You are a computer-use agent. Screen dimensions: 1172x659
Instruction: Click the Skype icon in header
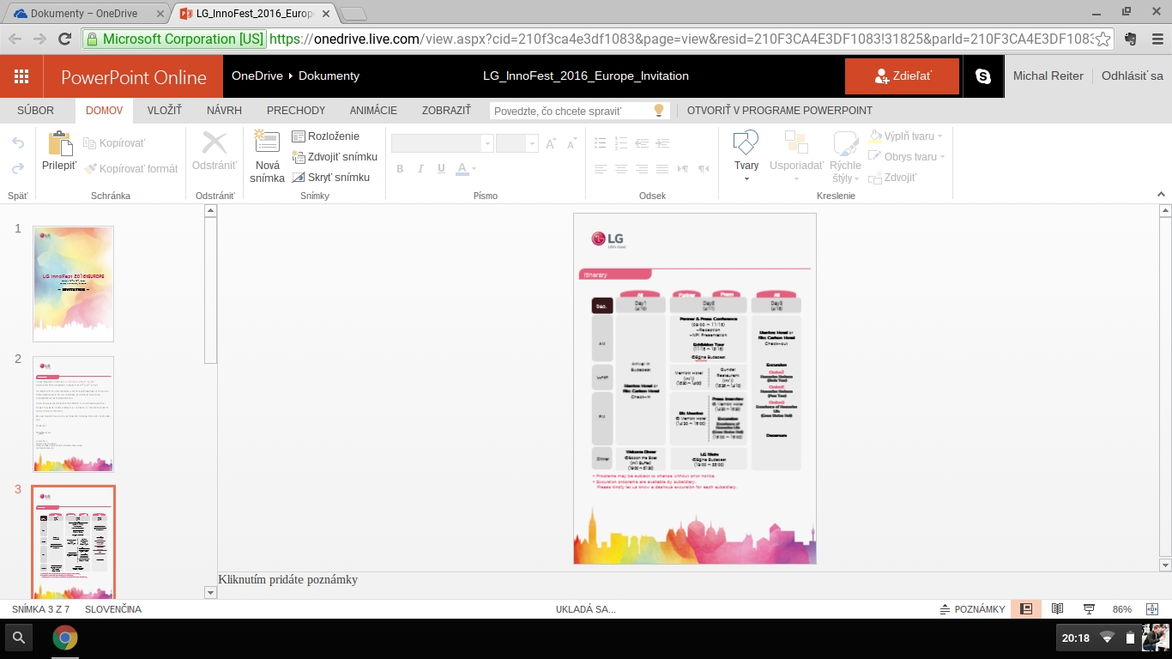point(983,76)
